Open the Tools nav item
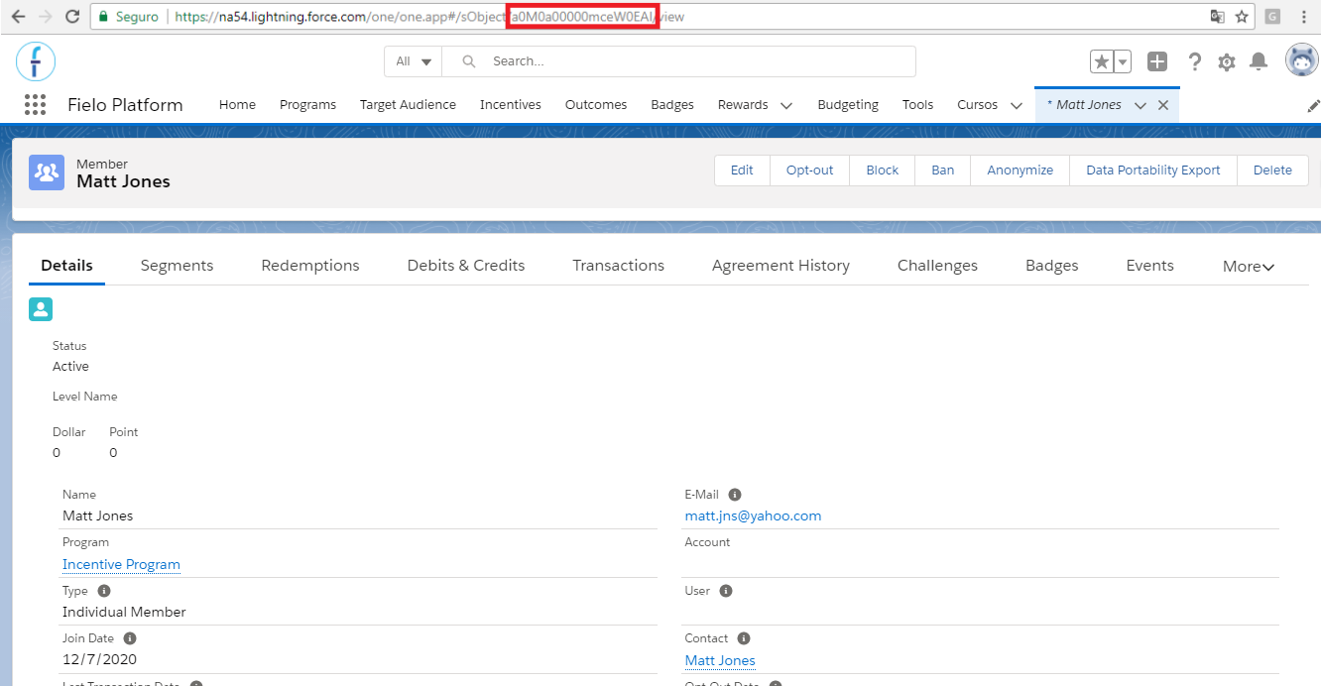This screenshot has width=1321, height=686. 918,105
